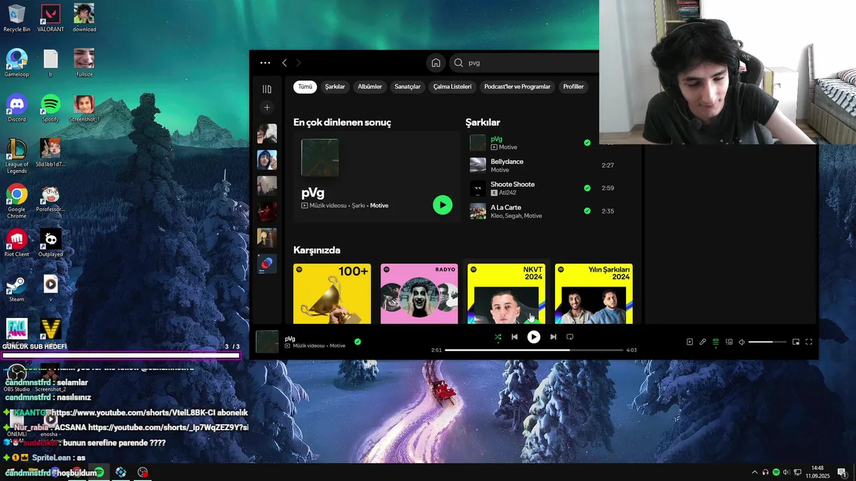Image resolution: width=856 pixels, height=481 pixels.
Task: Open the 100+ trophy playlist card
Action: [x=332, y=294]
